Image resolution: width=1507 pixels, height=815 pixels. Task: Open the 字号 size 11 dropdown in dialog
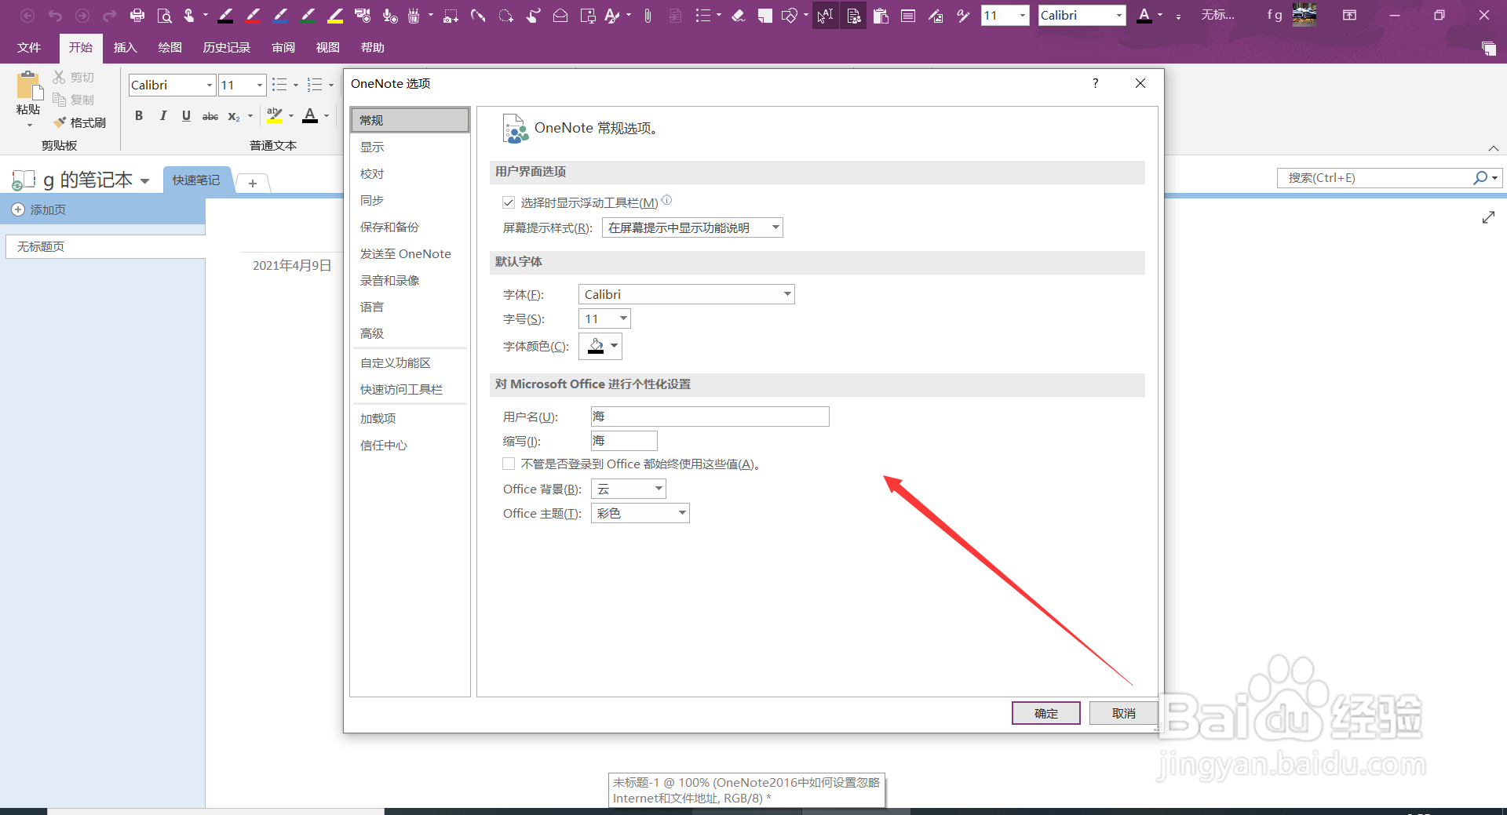[604, 318]
